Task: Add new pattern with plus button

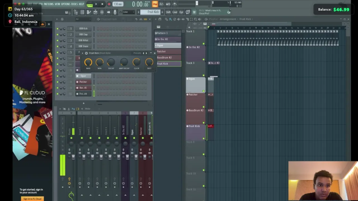Action: (x=162, y=12)
